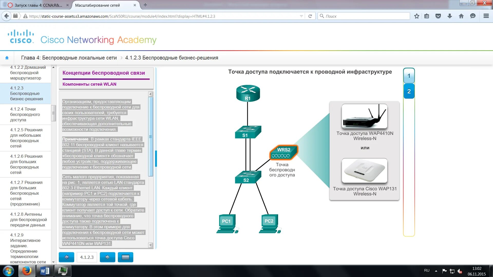Show figure 2 using the 2 button
This screenshot has width=493, height=277.
pos(409,91)
